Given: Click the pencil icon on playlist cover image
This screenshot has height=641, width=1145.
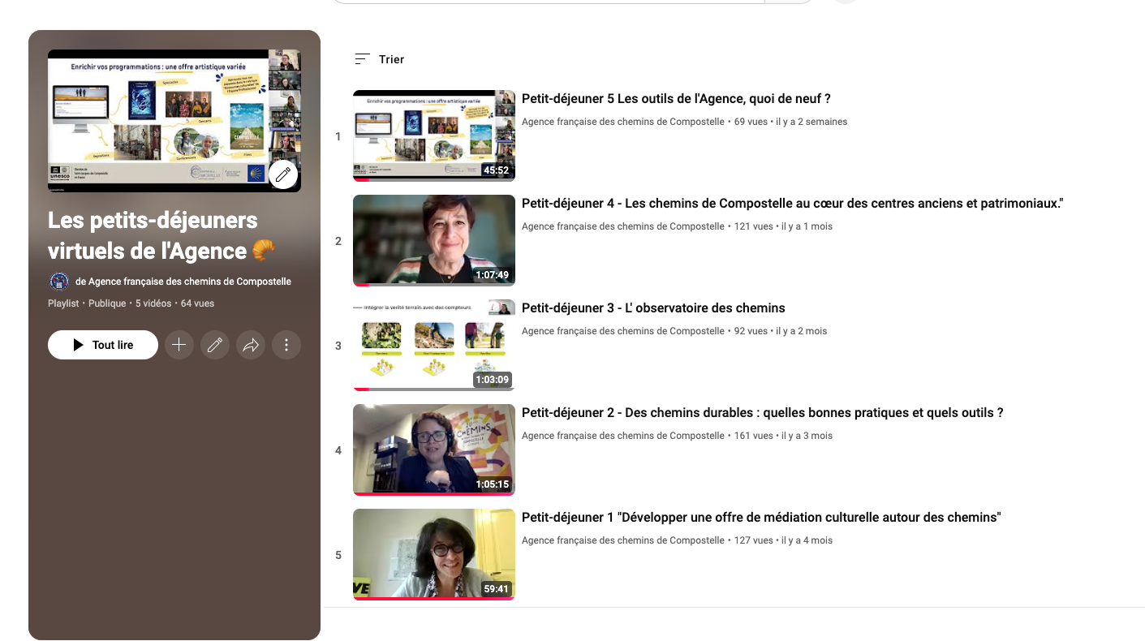Looking at the screenshot, I should point(283,174).
